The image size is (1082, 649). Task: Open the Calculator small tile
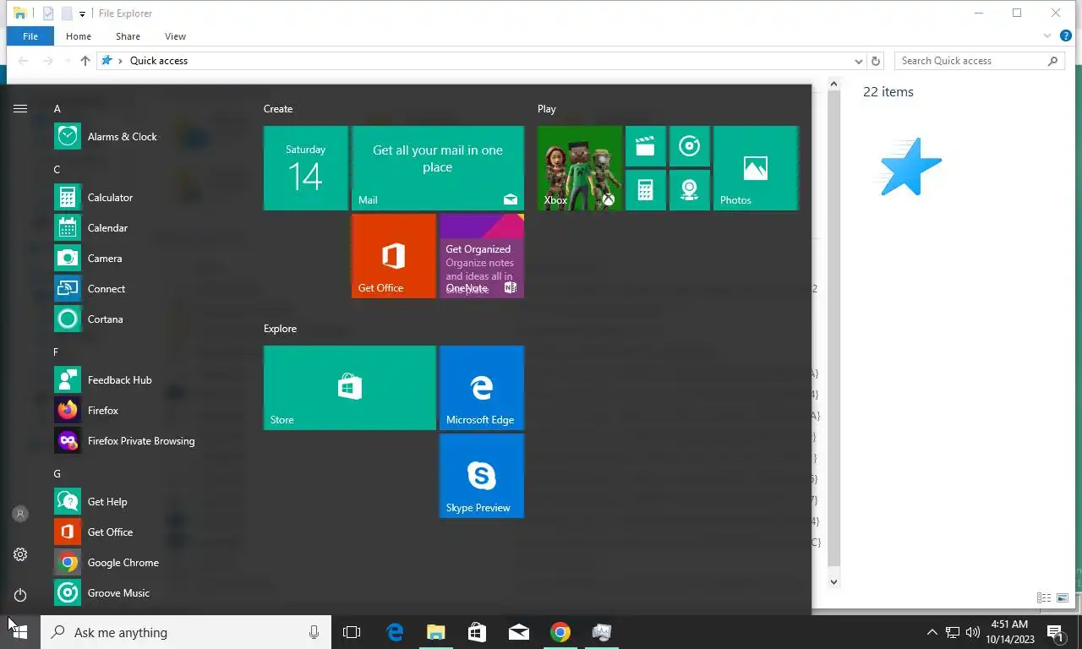pyautogui.click(x=646, y=190)
